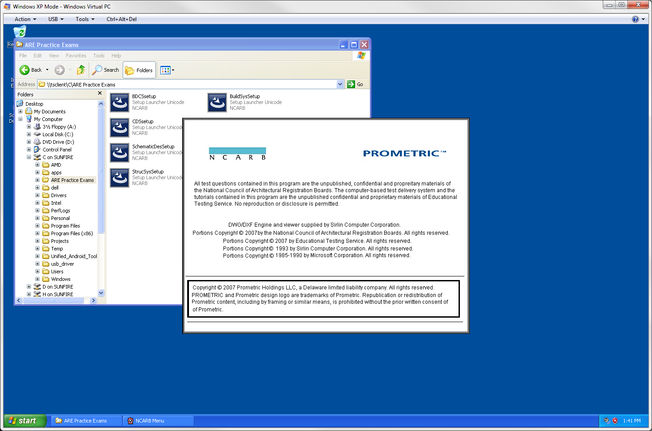
Task: Open the Favorites menu
Action: click(x=76, y=56)
